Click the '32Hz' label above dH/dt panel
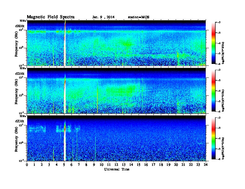 coord(23,21)
